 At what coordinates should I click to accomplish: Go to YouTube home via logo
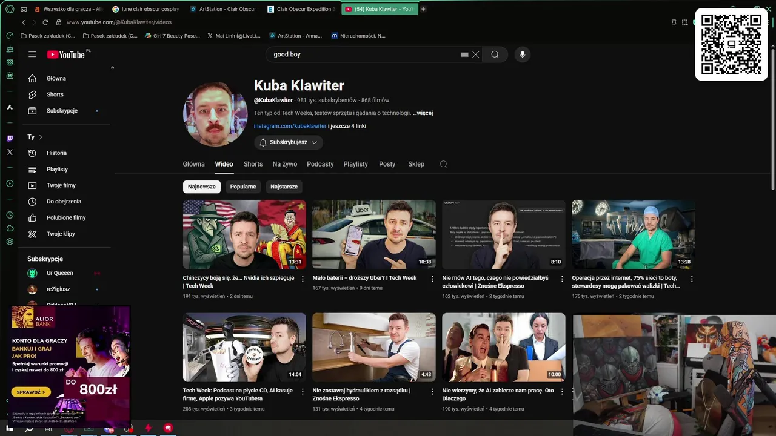click(67, 54)
